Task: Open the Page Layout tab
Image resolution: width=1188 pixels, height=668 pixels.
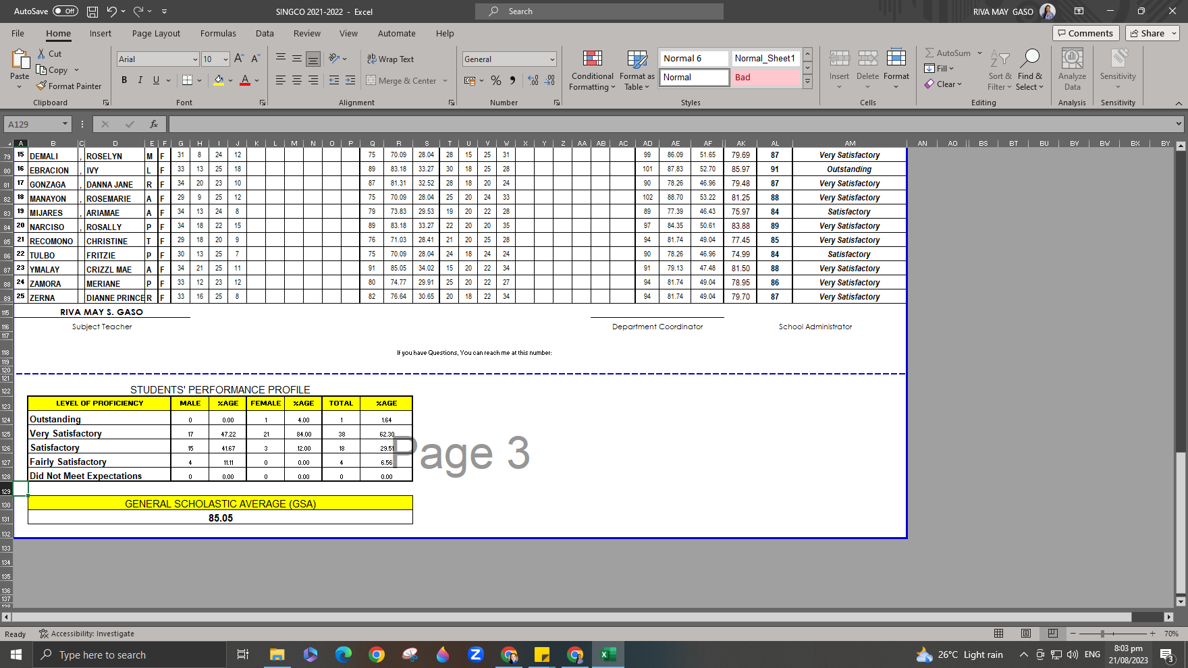Action: (x=156, y=33)
